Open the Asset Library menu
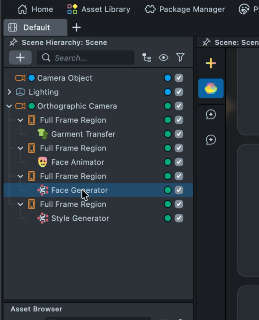Image resolution: width=259 pixels, height=320 pixels. (99, 9)
